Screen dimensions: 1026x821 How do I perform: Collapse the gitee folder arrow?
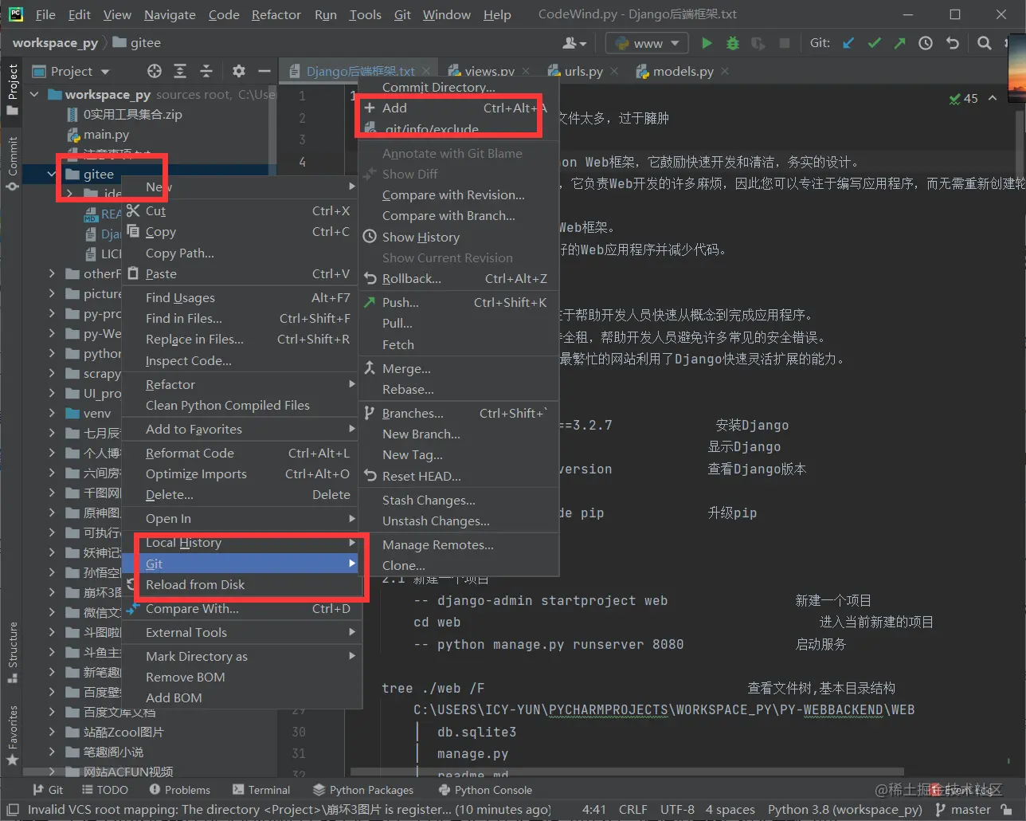[x=52, y=175]
